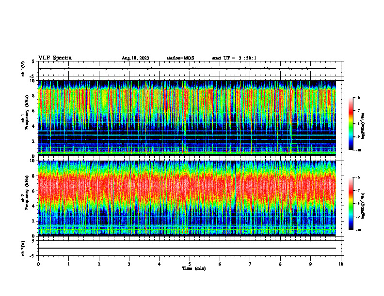
Task: Click the ch.1 color bar legend label log(PSD)
Action: [x=363, y=126]
